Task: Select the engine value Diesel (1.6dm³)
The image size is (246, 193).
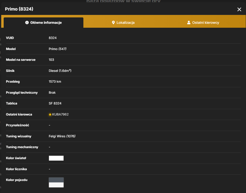Action: point(60,71)
